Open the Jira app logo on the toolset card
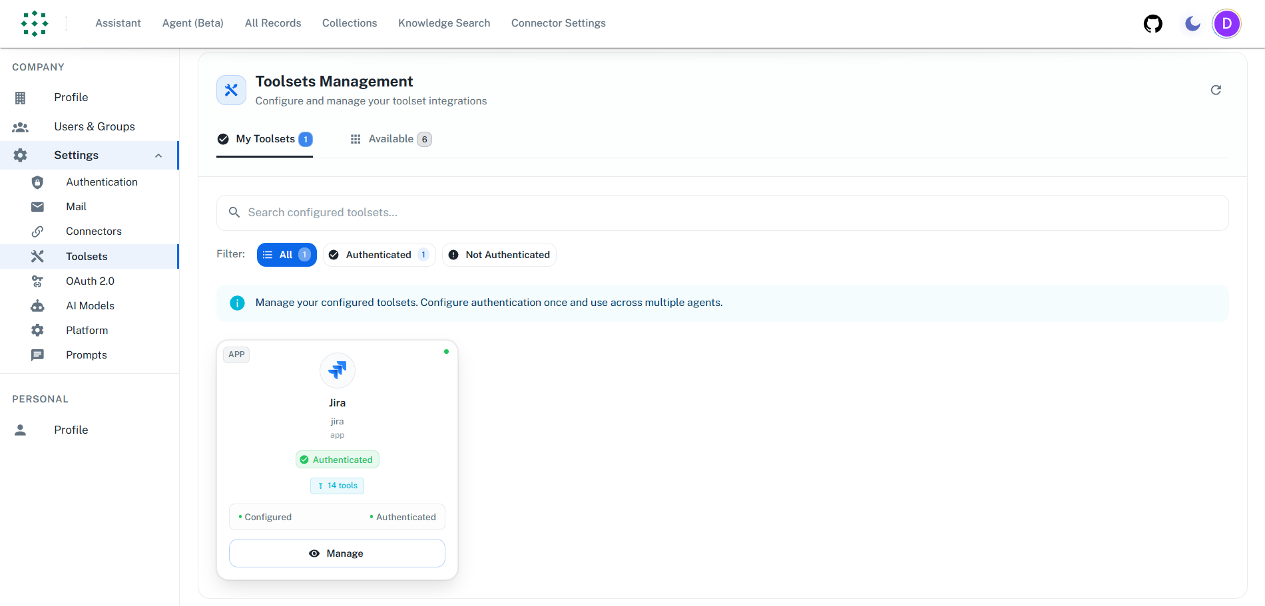This screenshot has height=606, width=1265. point(337,371)
